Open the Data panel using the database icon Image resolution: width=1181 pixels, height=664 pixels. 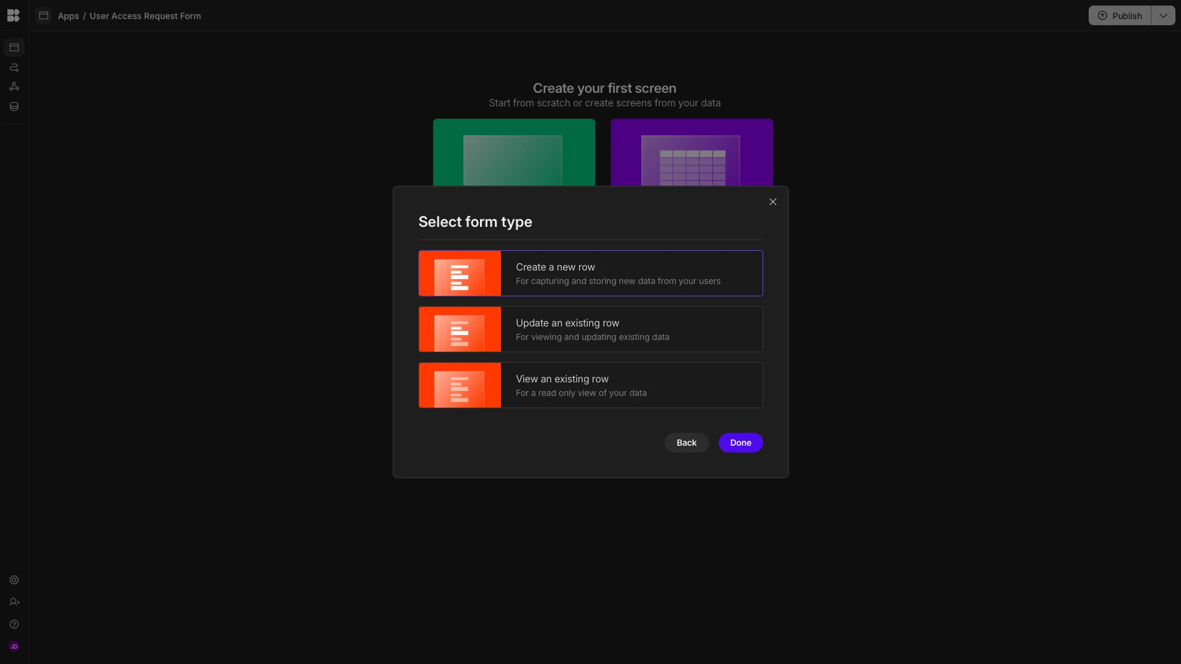pyautogui.click(x=14, y=106)
